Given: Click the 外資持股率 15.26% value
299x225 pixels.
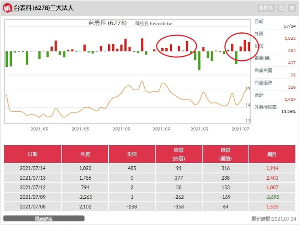Looking at the screenshot, I should point(288,112).
